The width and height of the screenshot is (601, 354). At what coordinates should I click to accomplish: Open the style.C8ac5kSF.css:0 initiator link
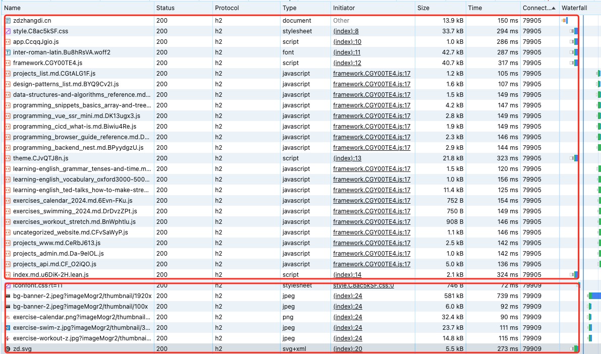pos(363,285)
